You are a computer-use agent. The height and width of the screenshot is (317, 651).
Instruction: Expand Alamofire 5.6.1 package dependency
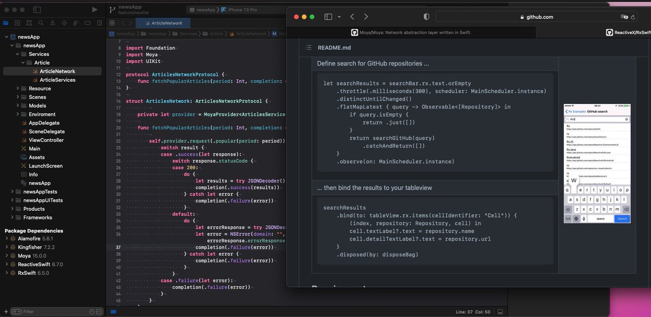6,238
